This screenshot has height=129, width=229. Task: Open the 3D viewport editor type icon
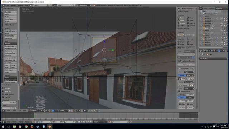4,111
